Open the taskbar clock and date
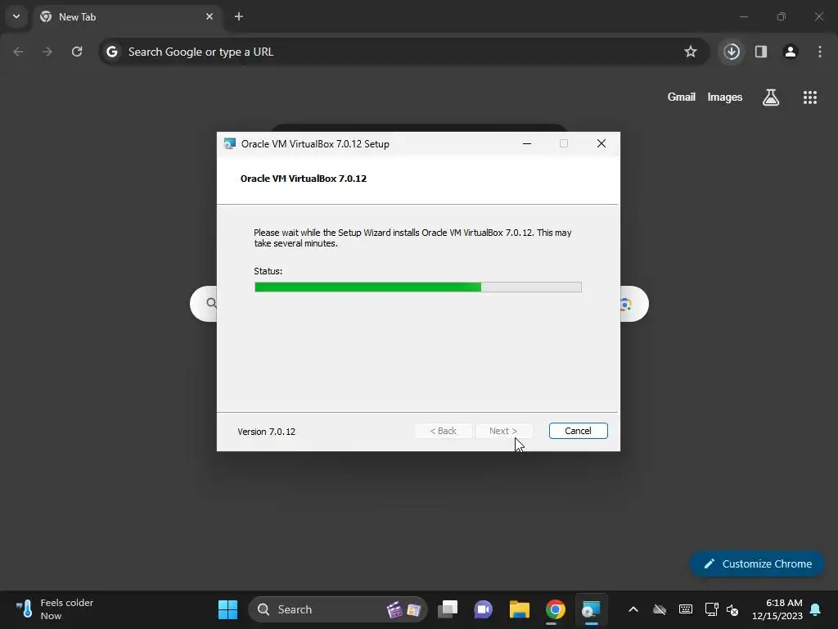Image resolution: width=838 pixels, height=629 pixels. [x=777, y=609]
